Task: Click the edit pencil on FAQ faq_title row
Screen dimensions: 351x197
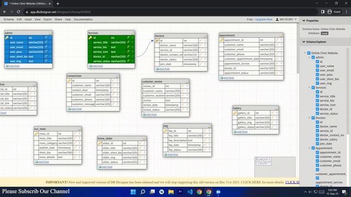Action: pos(205,135)
